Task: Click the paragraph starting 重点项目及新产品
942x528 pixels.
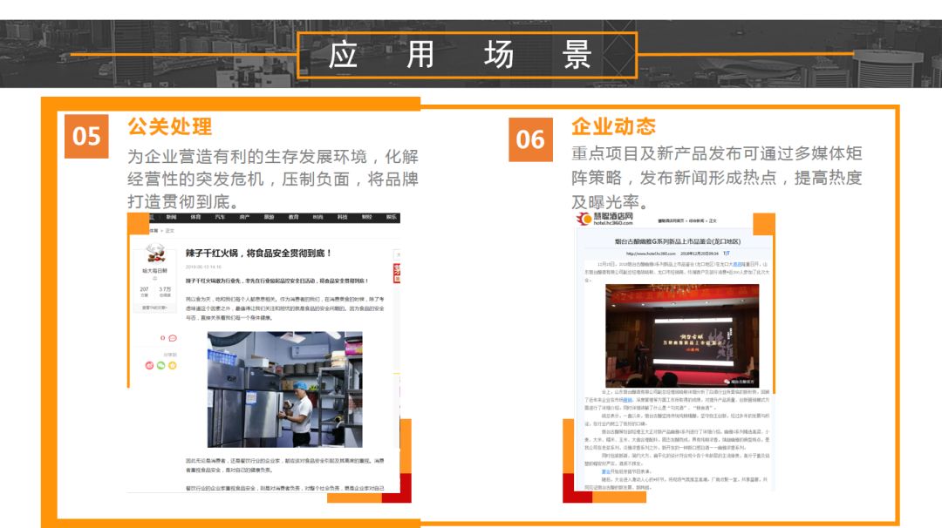Action: (x=717, y=178)
